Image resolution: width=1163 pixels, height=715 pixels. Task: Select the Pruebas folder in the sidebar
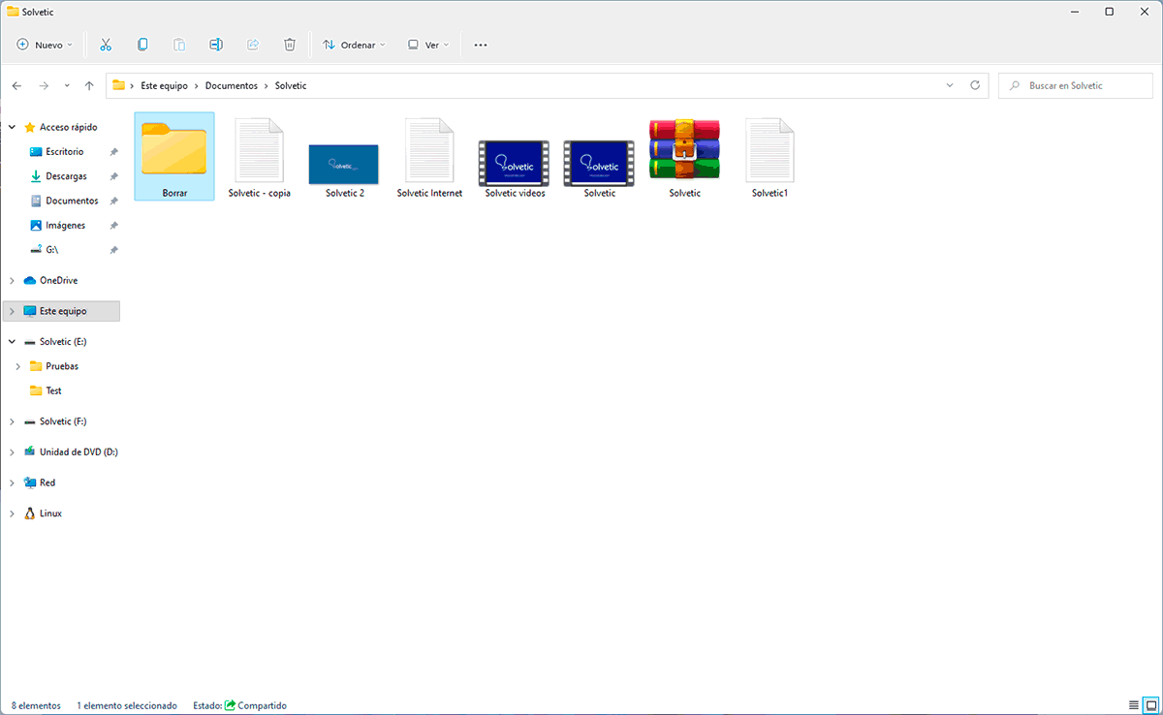(62, 366)
